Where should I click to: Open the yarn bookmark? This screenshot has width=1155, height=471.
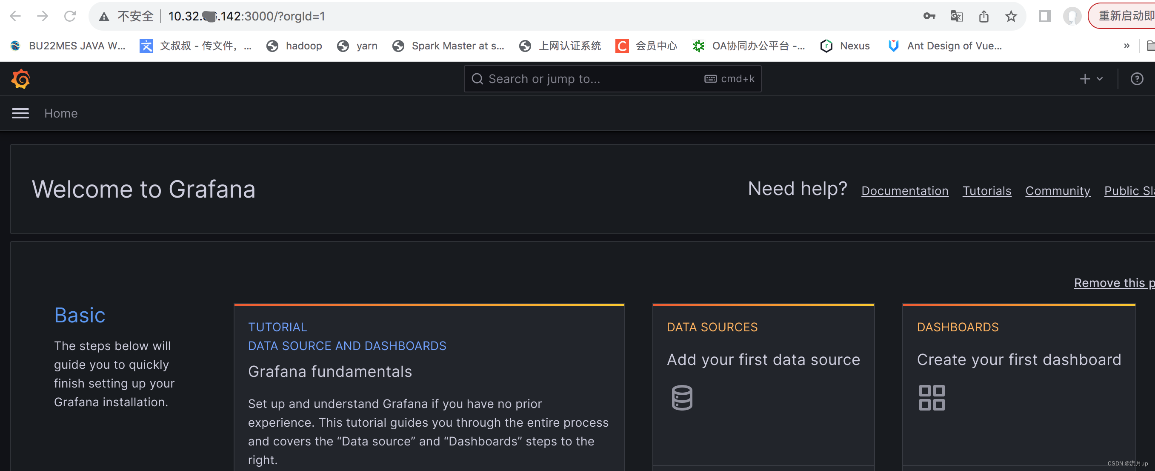coord(357,46)
